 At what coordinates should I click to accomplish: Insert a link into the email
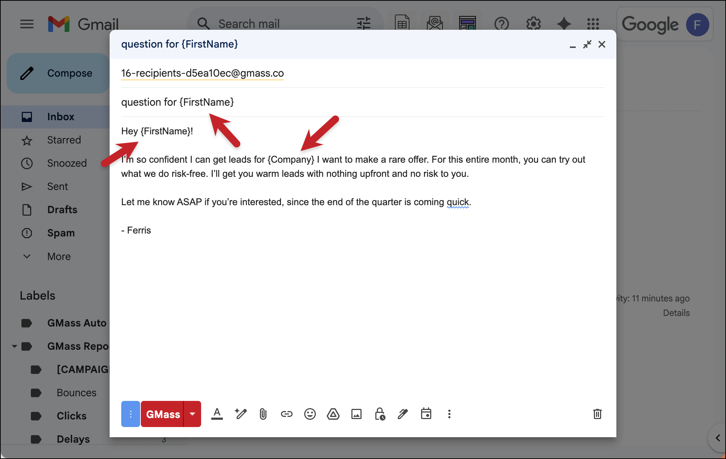coord(286,414)
